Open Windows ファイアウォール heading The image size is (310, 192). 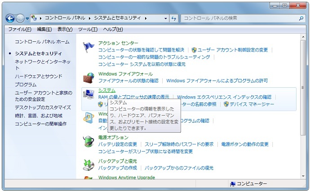(125, 74)
